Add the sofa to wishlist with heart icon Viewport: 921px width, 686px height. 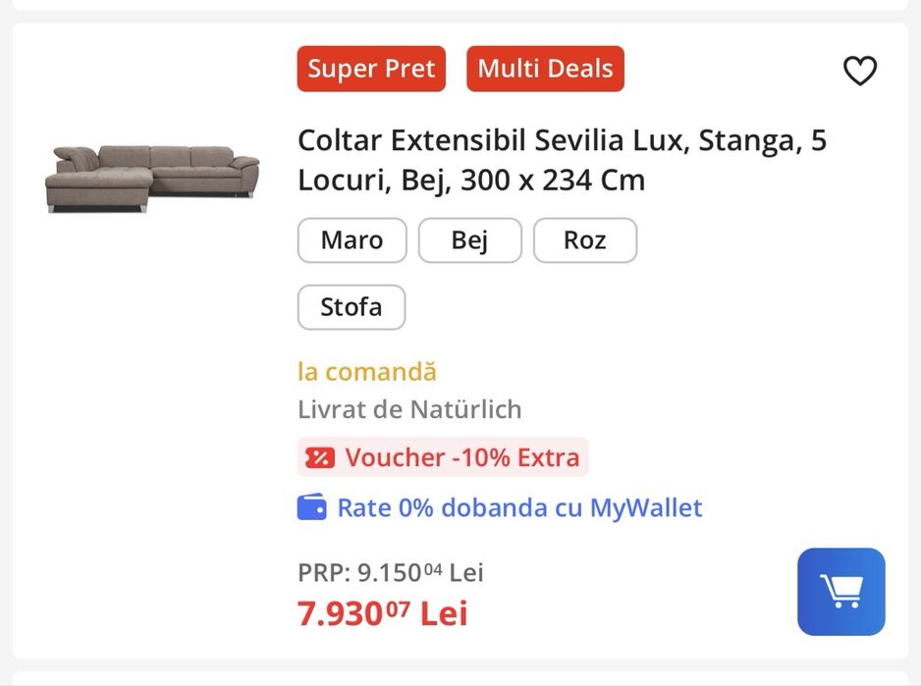[859, 71]
